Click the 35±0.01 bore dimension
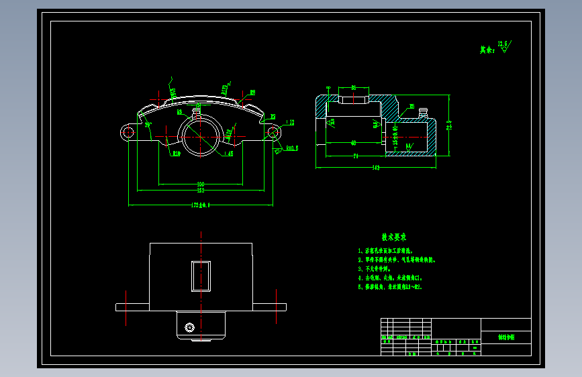 395,135
